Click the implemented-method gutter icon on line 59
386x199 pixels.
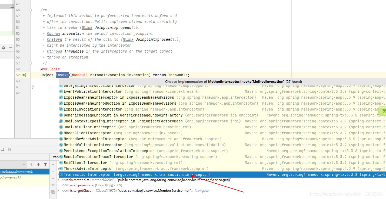[x=24, y=75]
